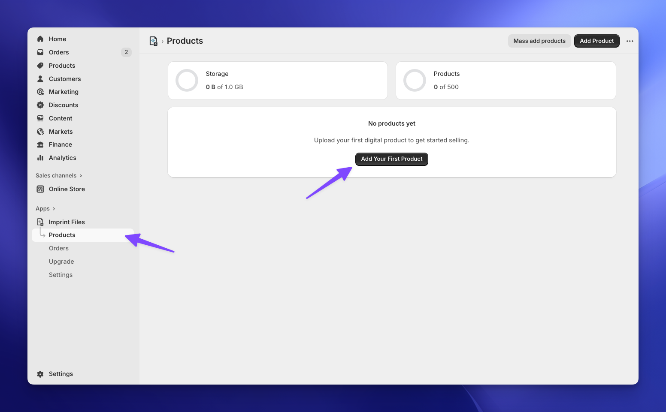Open Upgrade in the app menu
The height and width of the screenshot is (412, 666).
(x=61, y=261)
